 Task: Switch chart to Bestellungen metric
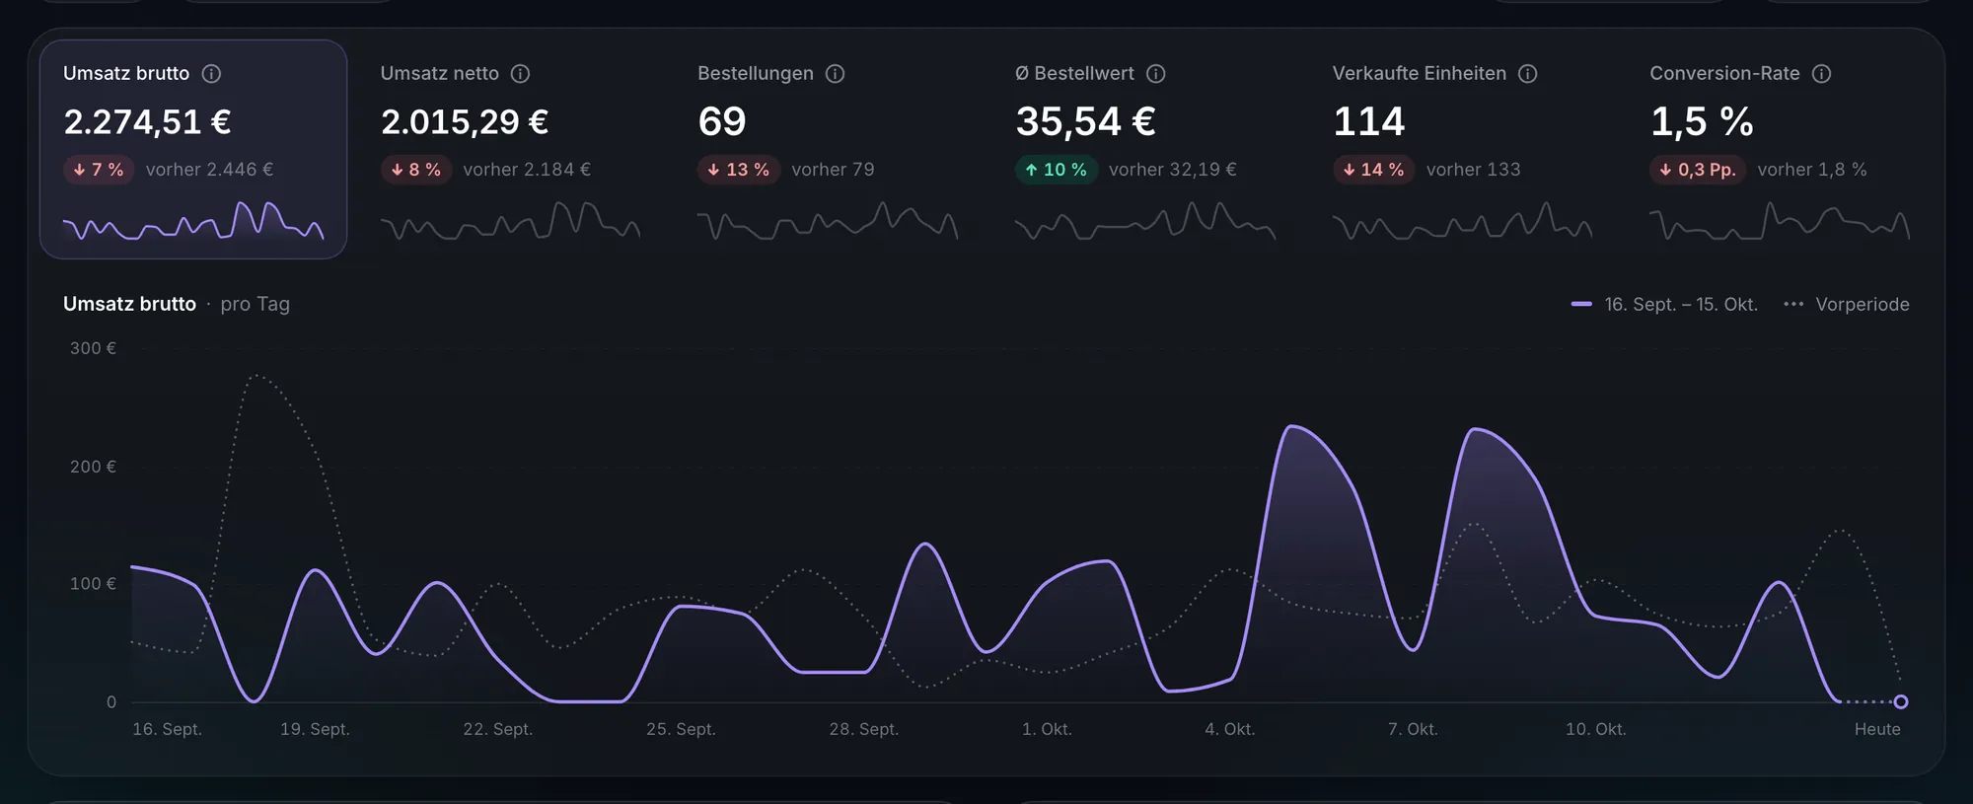coord(828,149)
